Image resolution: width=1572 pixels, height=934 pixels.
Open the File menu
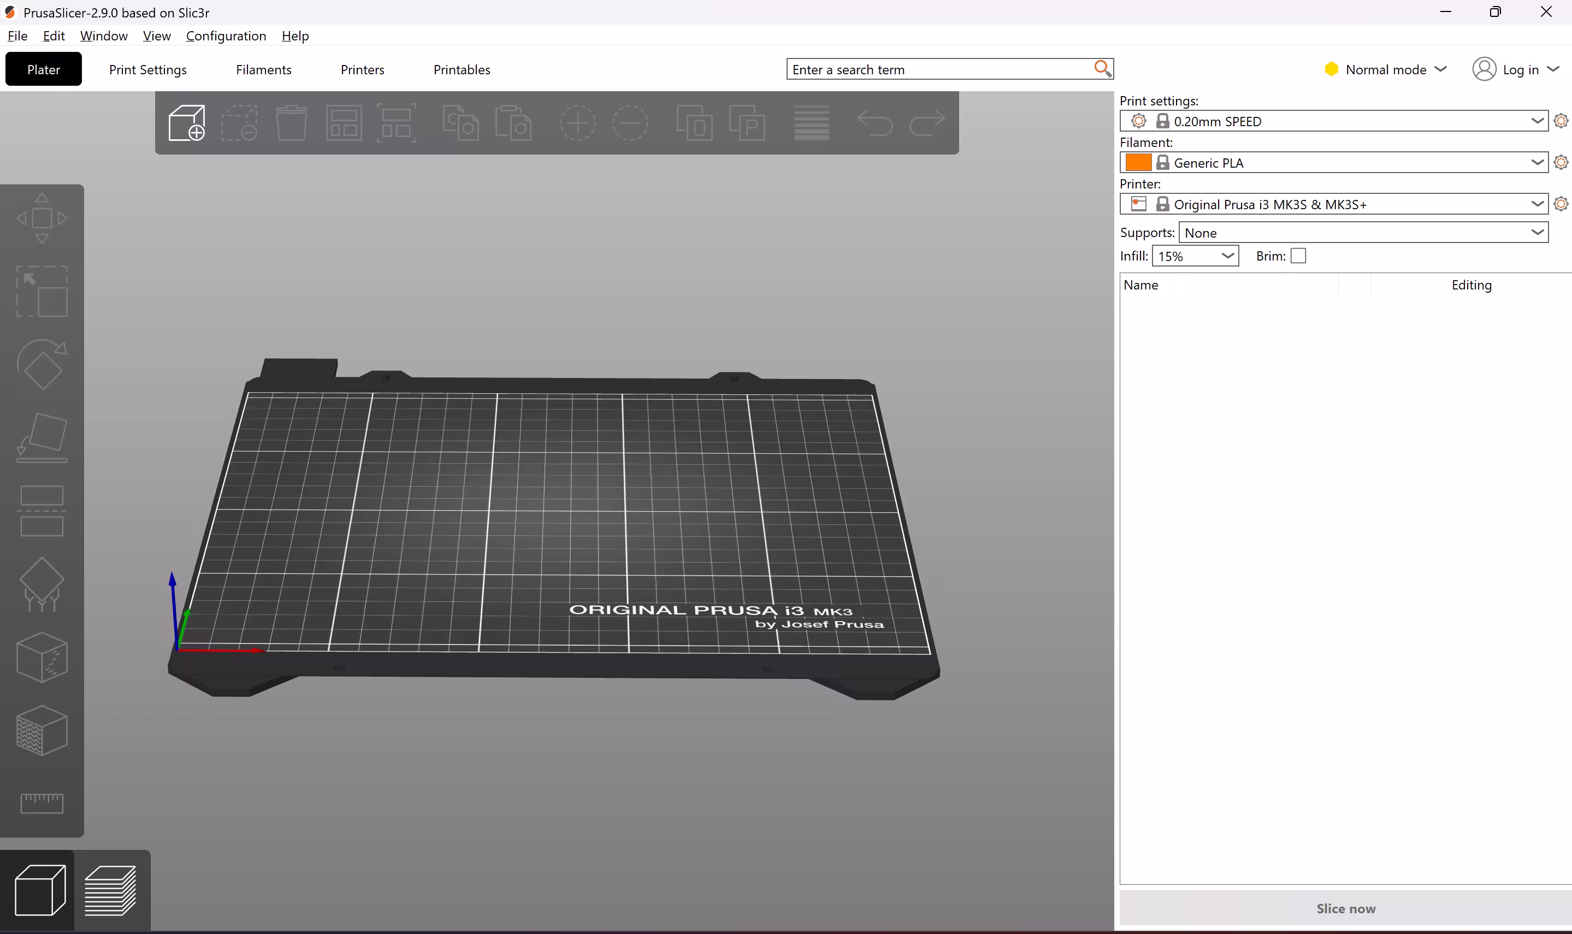coord(17,36)
